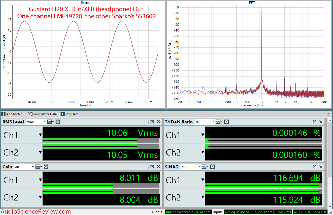Click the meters panel scroll-up arrow
Image resolution: width=333 pixels, height=215 pixels.
pos(330,120)
